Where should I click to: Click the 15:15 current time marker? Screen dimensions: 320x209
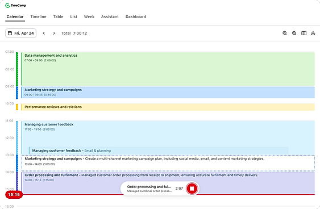(x=14, y=195)
